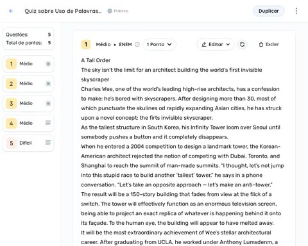Screen dimensions: 308x246
Task: Click the 'Total de pontos:' label
Action: [x=24, y=43]
